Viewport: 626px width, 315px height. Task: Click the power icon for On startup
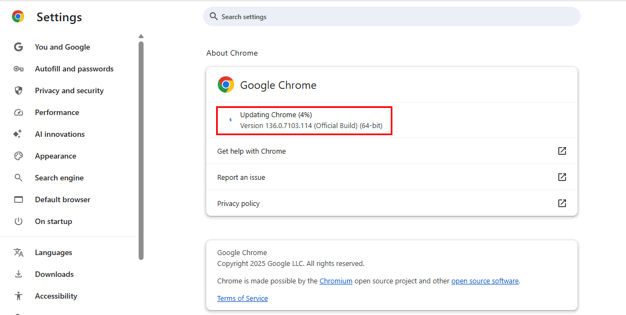19,221
